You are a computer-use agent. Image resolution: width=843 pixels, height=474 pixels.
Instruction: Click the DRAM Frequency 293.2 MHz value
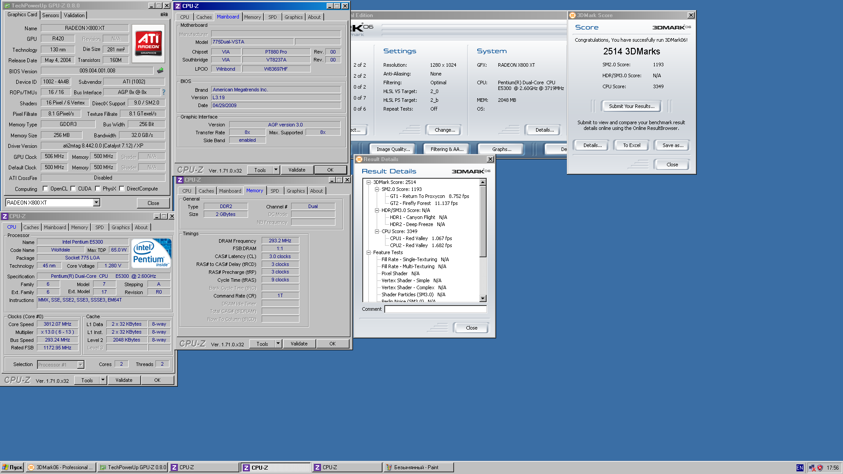[280, 241]
